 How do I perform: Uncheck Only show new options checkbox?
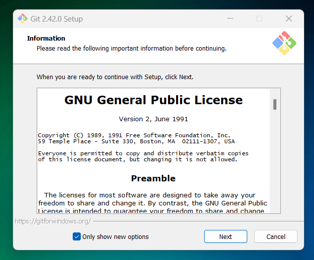coord(77,236)
